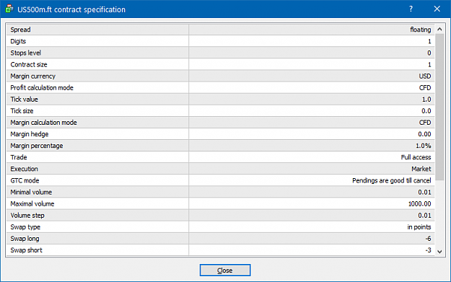Click 'Pendings are good till cancel' value
451x282 pixels.
392,180
